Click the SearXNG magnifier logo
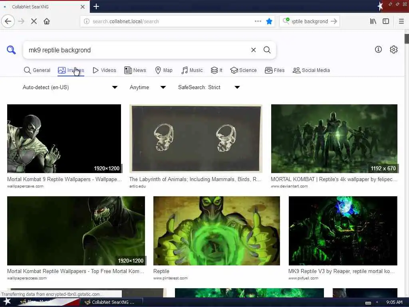This screenshot has height=307, width=409. point(11,50)
